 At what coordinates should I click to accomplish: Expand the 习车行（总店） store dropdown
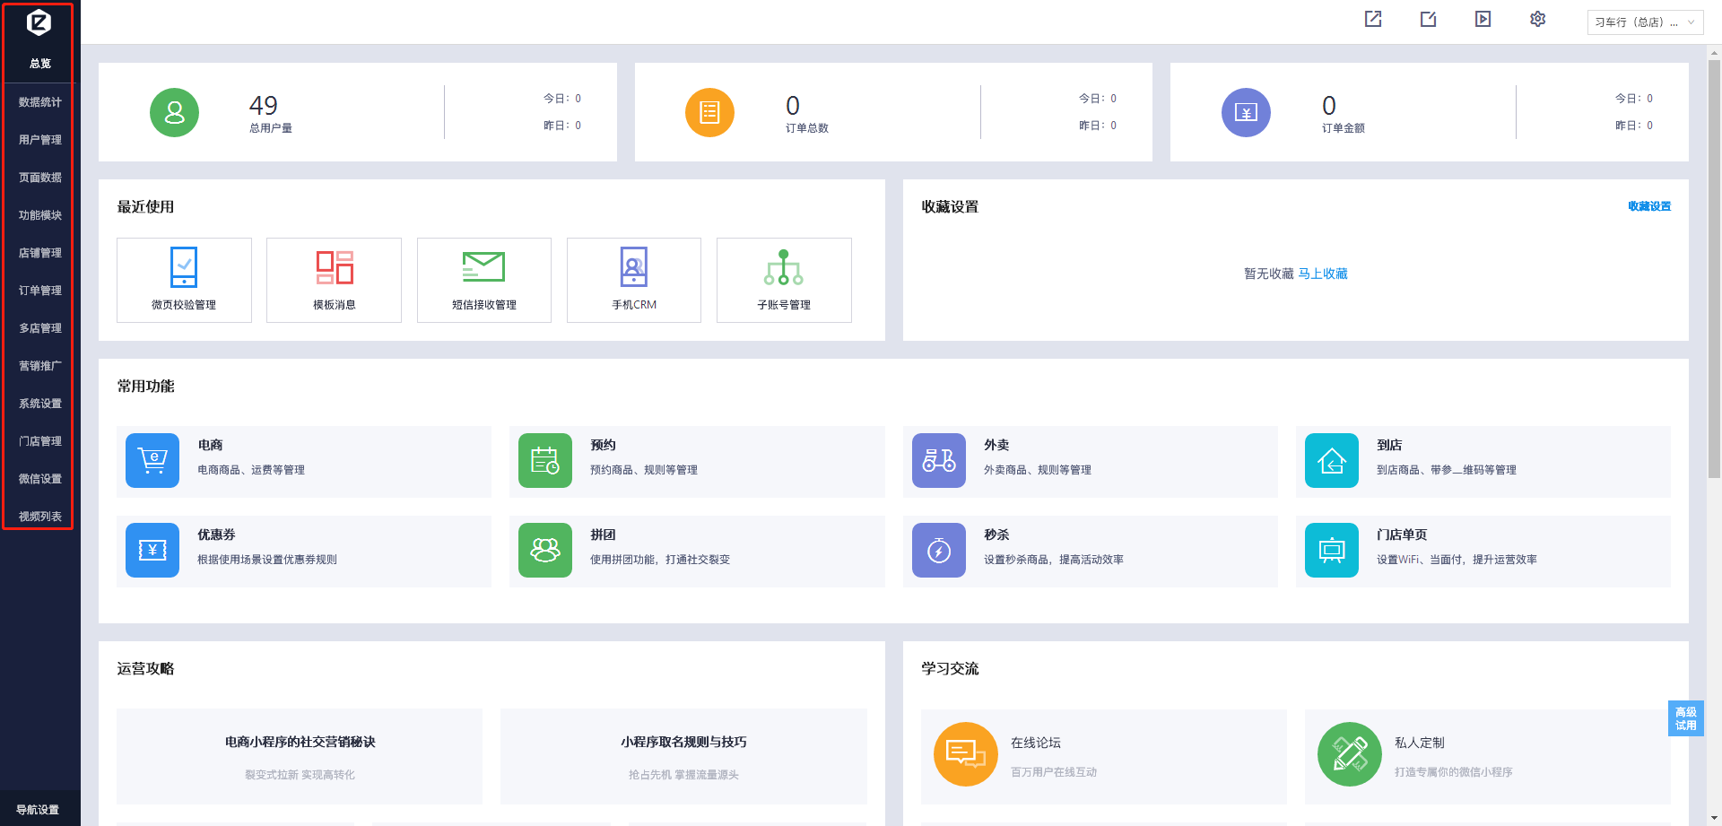click(1644, 22)
